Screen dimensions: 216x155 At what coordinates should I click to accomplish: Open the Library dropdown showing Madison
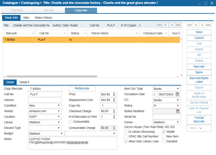[x=45, y=122]
